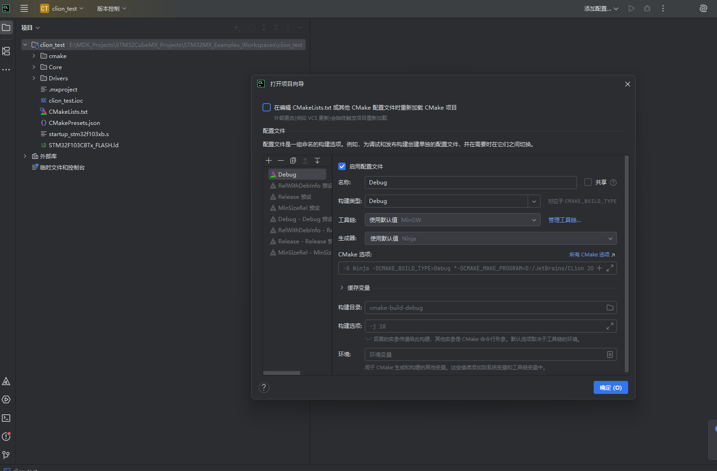Click the settings pane vertical scrollbar

point(626,264)
